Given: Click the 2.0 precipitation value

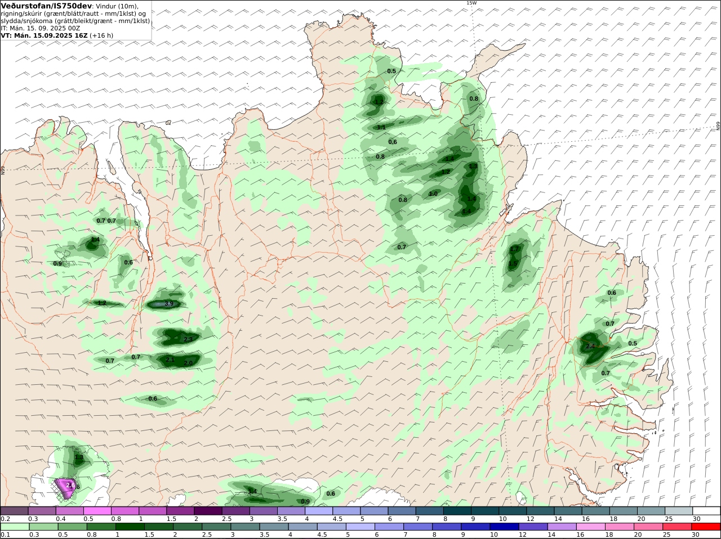Looking at the screenshot, I should [188, 363].
